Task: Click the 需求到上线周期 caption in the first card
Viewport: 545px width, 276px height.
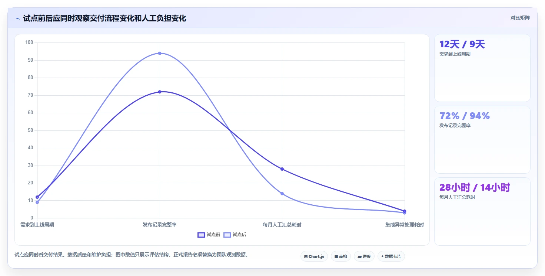Action: (x=455, y=54)
